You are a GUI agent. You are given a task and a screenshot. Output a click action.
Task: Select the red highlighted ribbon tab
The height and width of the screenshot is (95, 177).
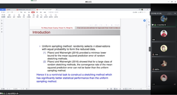pos(33,12)
